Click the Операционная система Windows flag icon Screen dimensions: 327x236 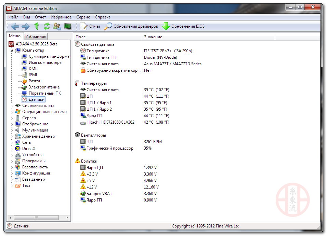click(x=18, y=112)
